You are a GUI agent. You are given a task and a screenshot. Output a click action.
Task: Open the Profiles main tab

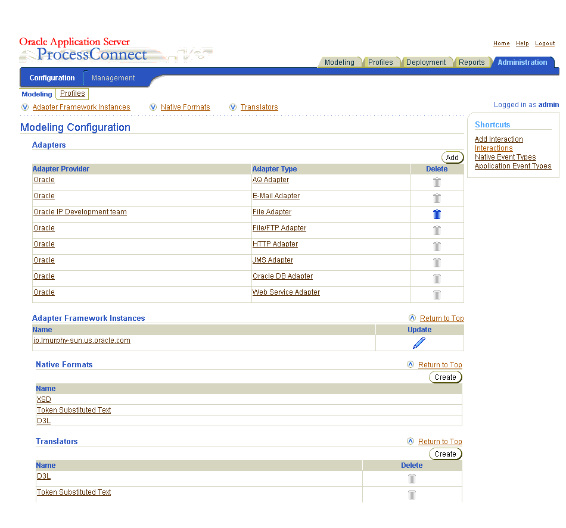pos(381,63)
